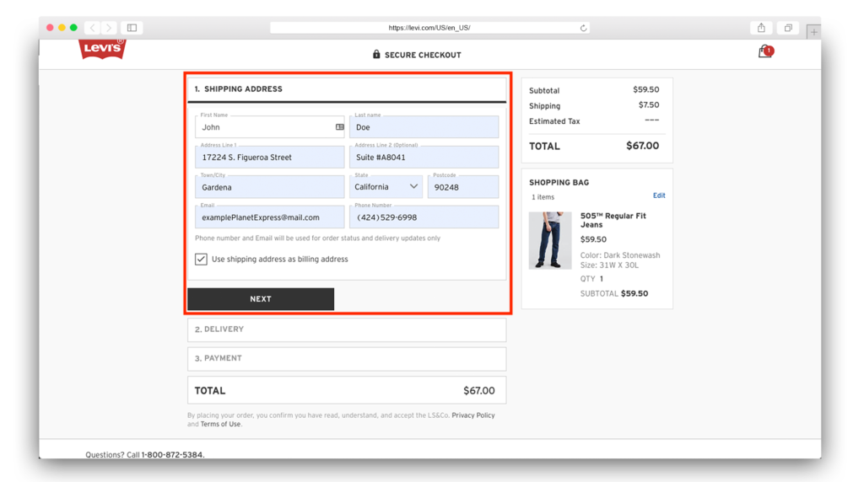Toggle the Safari sidebar button
The image size is (864, 482).
[x=132, y=28]
